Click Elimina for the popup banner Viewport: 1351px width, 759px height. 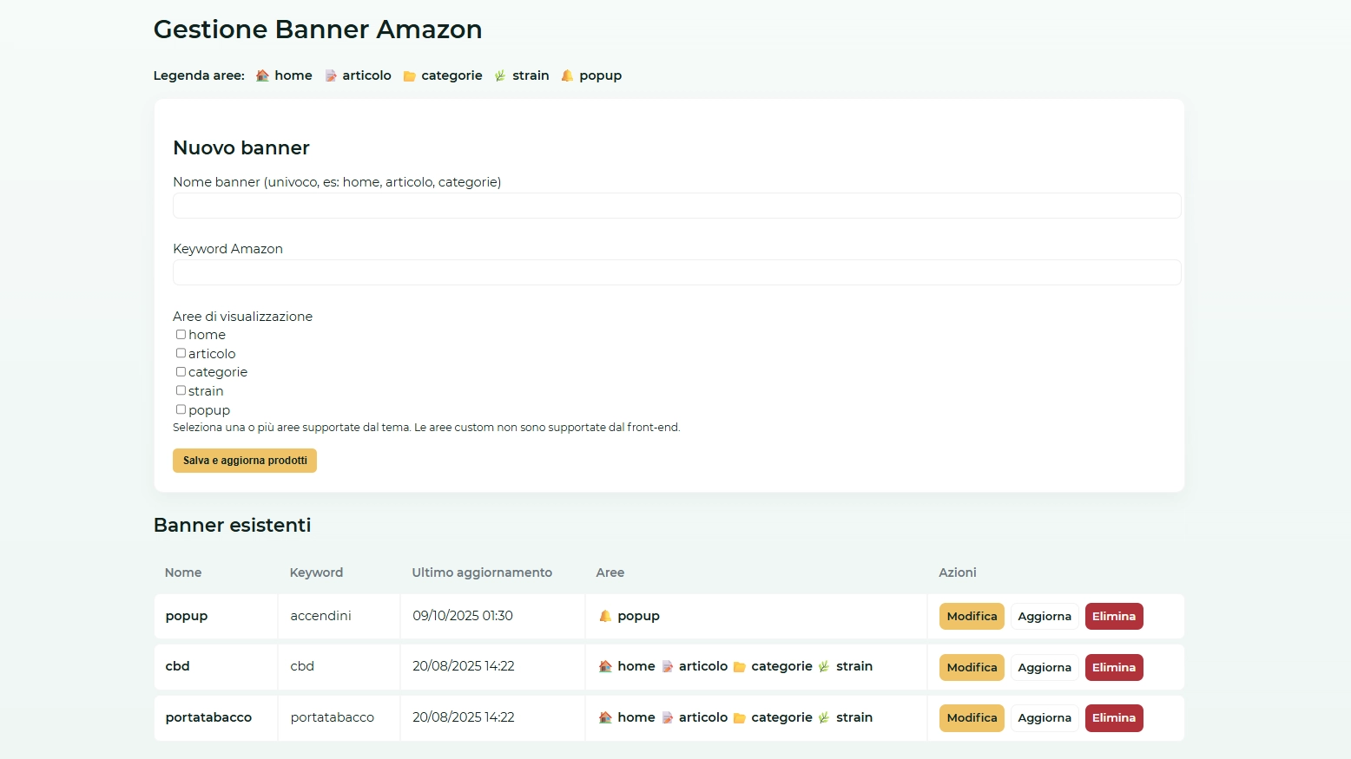click(1114, 616)
